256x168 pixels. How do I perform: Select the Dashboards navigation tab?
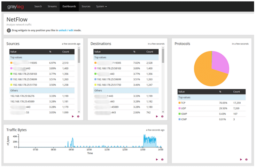coord(69,6)
